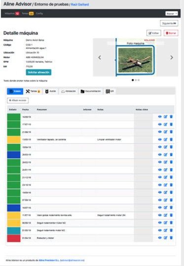
Task: Click the Solicitar alineación button
Action: point(38,72)
